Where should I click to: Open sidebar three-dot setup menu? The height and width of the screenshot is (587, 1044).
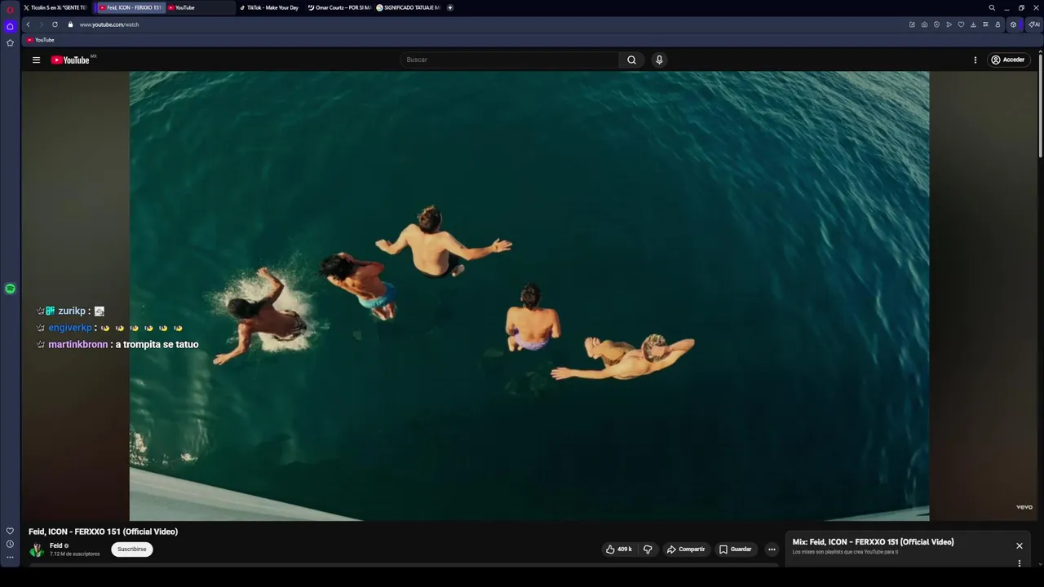click(x=10, y=558)
